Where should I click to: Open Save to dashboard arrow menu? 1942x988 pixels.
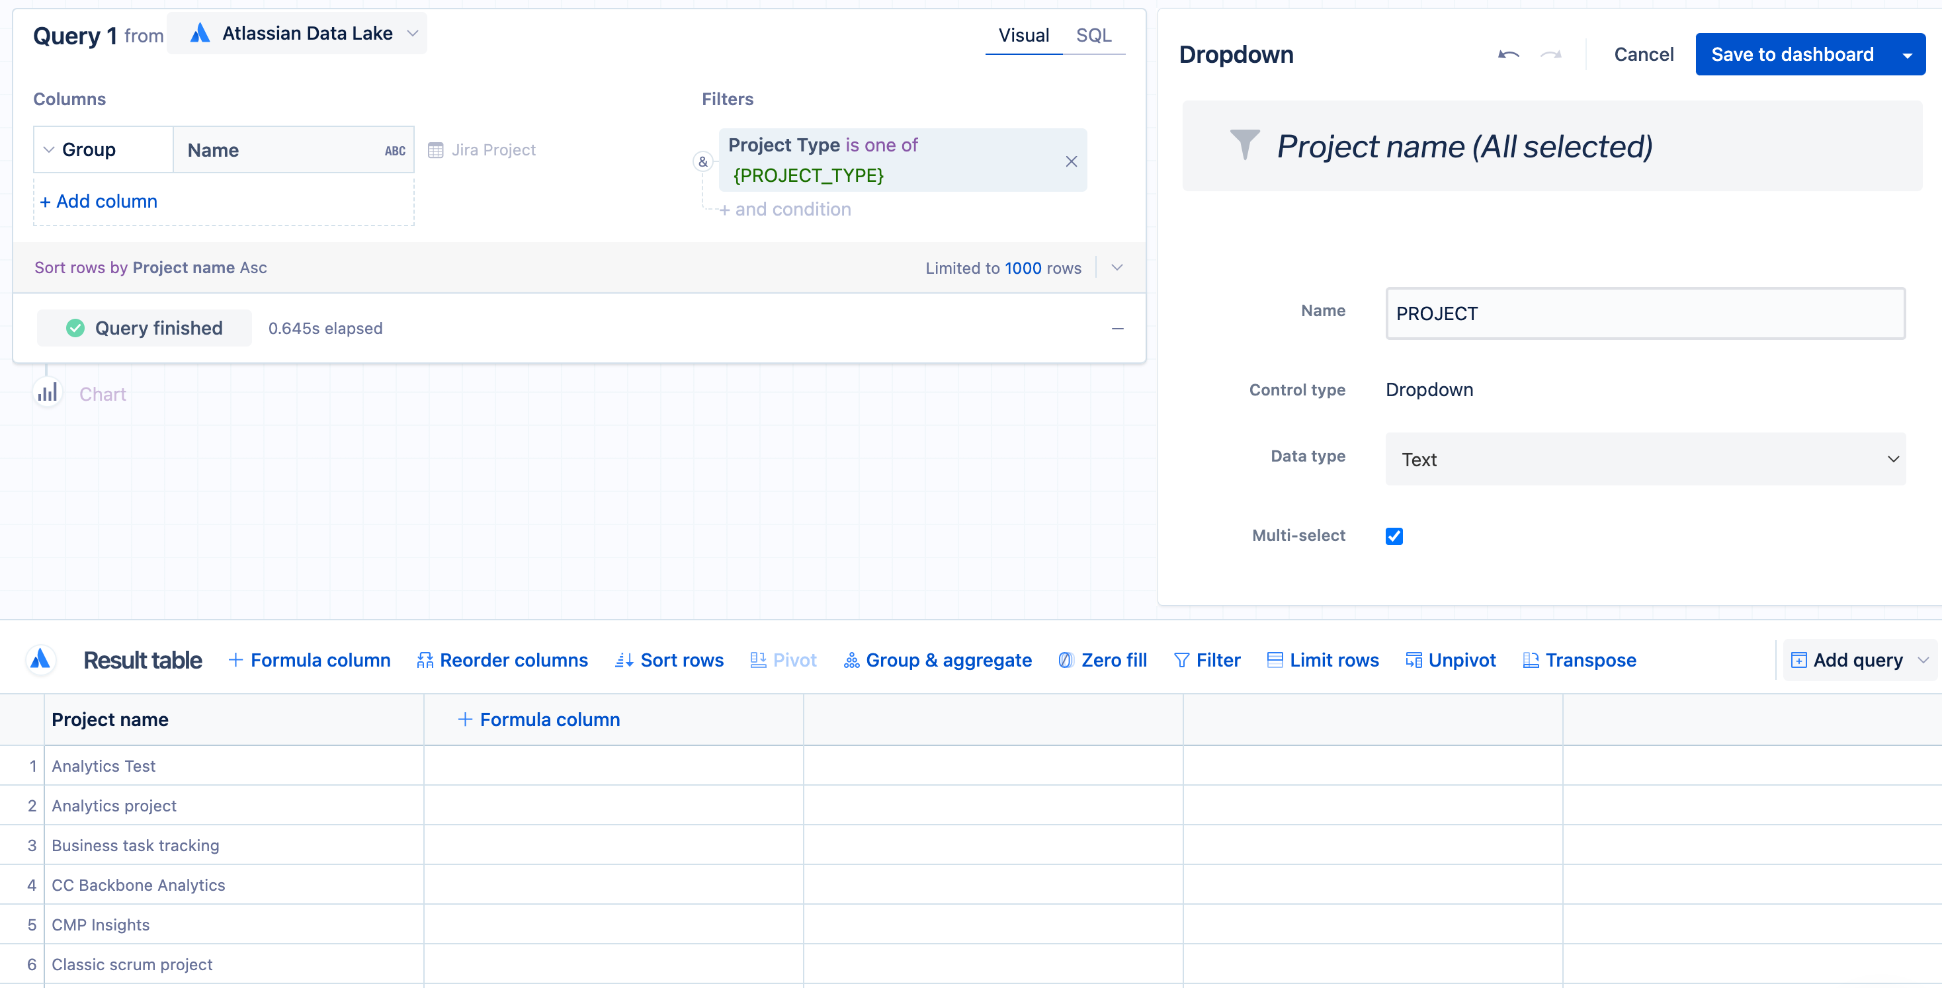1906,55
